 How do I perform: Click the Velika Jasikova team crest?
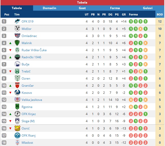(17, 100)
